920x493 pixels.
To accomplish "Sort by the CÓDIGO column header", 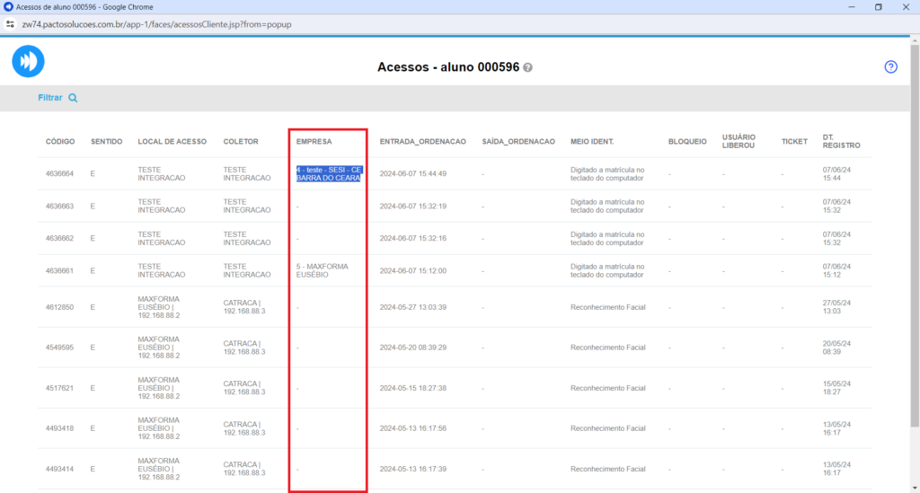I will tap(60, 142).
